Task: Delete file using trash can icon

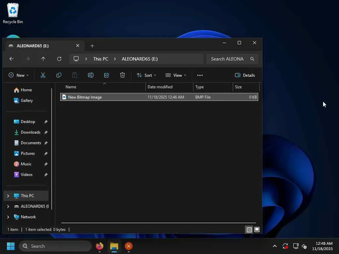Action: click(x=122, y=75)
